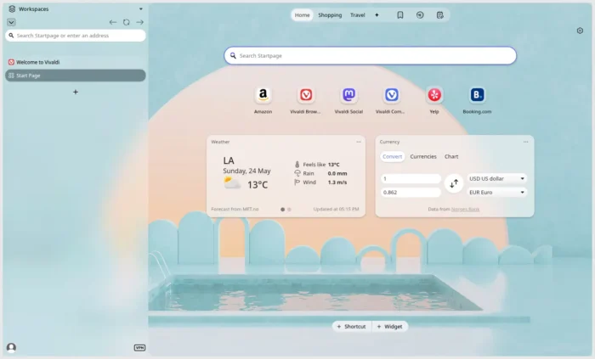The height and width of the screenshot is (359, 595).
Task: Edit the currency amount field showing 1
Action: (411, 179)
